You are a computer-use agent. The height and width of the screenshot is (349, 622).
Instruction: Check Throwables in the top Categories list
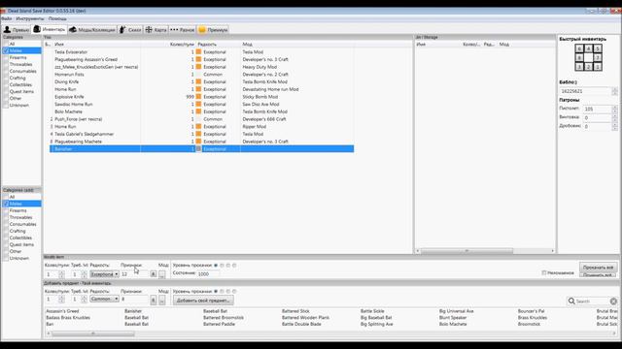coord(6,64)
